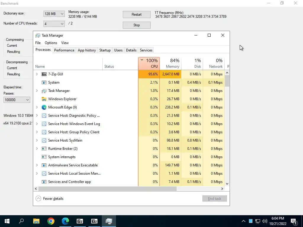Expand the 7-Zip GUI process group
This screenshot has width=303, height=227.
click(x=37, y=74)
